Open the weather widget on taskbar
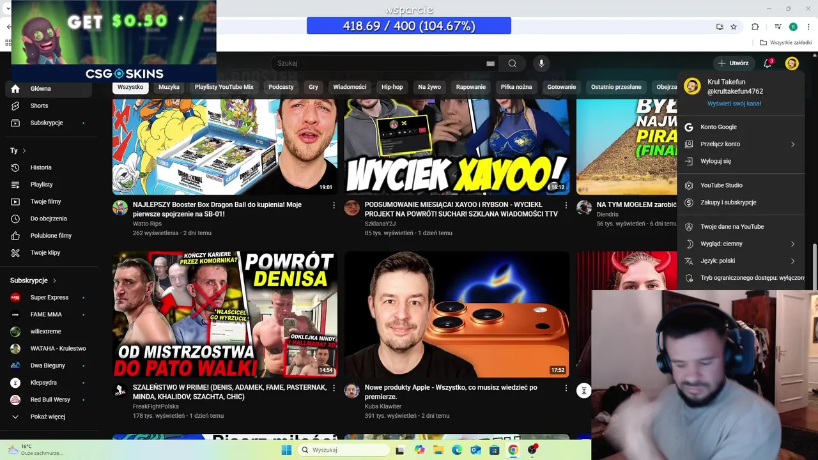This screenshot has width=818, height=460. 35,450
